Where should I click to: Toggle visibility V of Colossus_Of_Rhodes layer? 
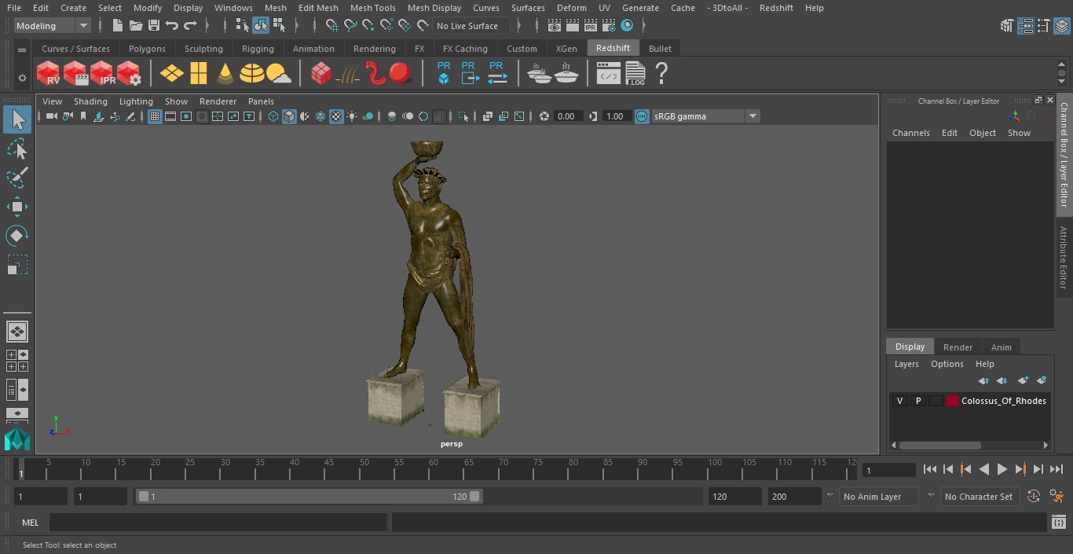899,401
